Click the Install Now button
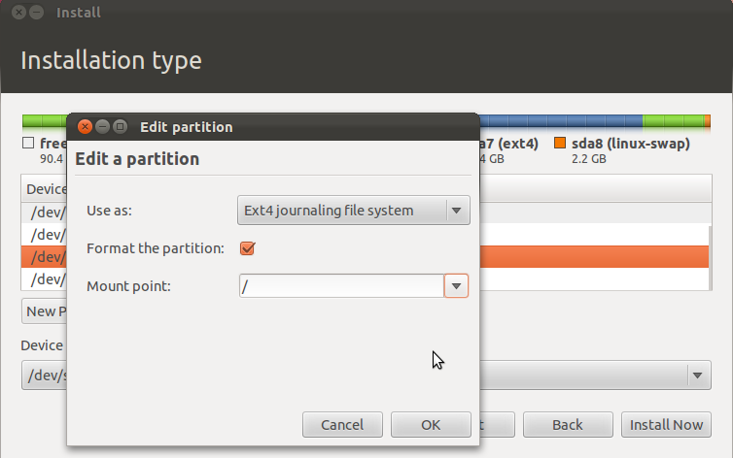Viewport: 733px width, 458px height. click(x=666, y=424)
